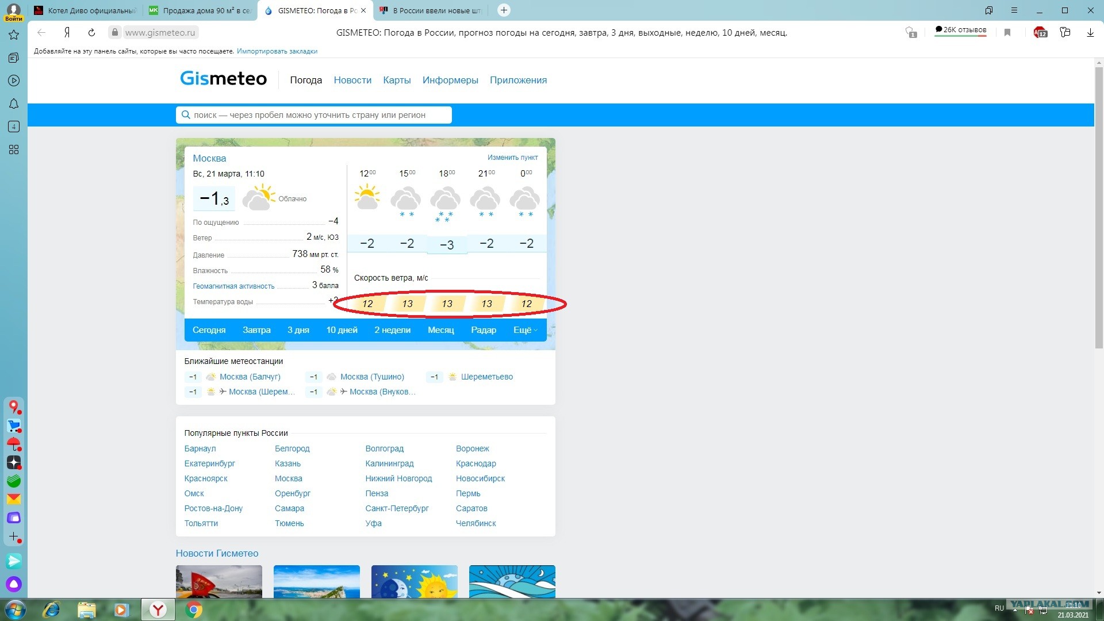Screen dimensions: 1104x621
Task: Open the password manager key icon
Action: 1065,33
